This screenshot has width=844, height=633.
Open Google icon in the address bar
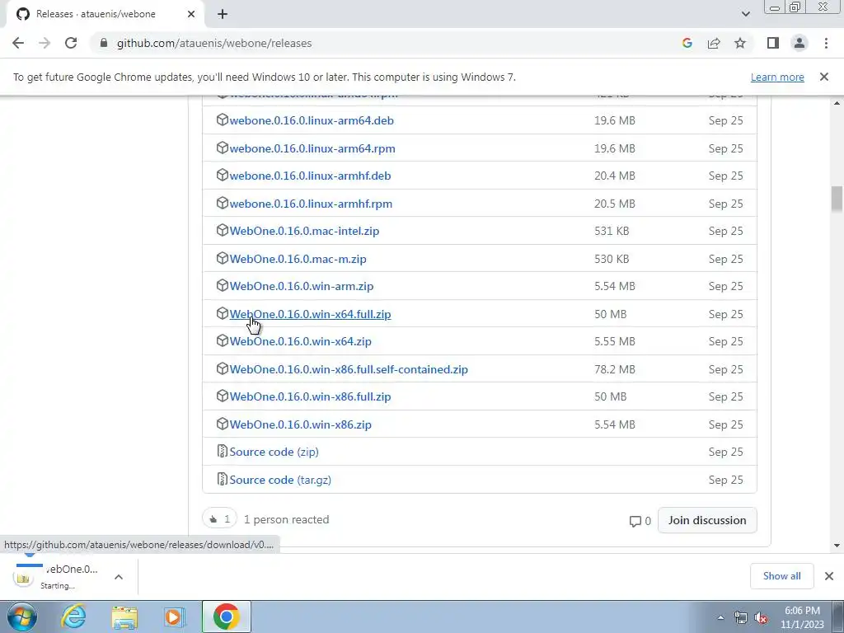[687, 43]
